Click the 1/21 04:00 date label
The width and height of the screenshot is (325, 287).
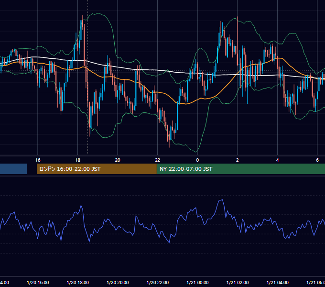point(278,282)
